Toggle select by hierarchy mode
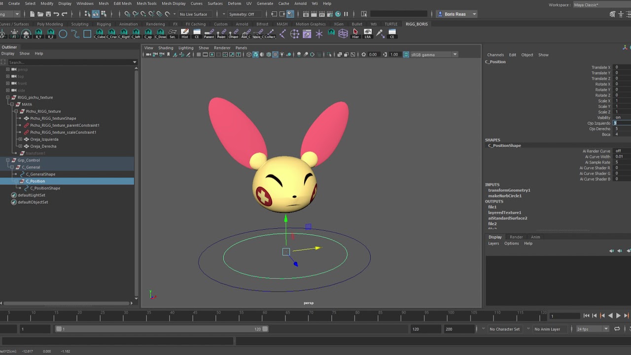The width and height of the screenshot is (631, 355). [87, 14]
